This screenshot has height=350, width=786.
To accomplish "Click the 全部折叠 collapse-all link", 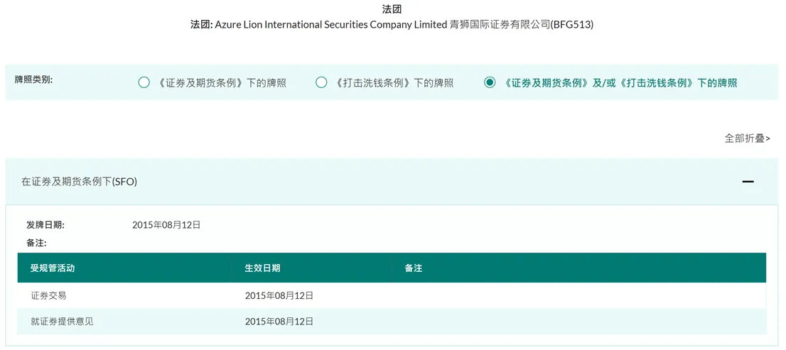I will pyautogui.click(x=747, y=138).
